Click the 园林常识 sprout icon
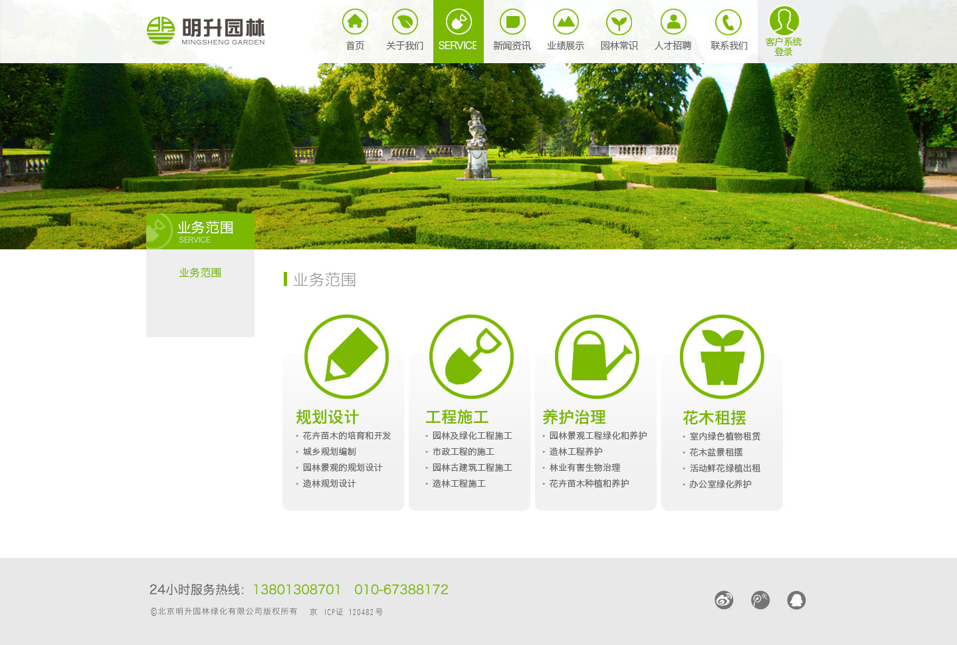The width and height of the screenshot is (957, 645). [x=619, y=23]
